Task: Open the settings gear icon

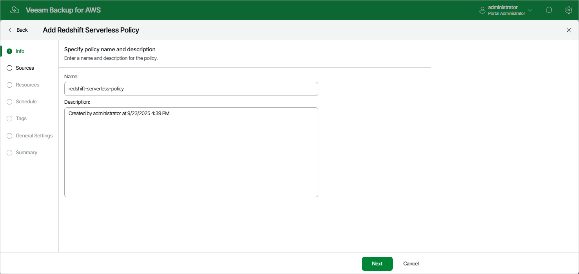Action: pyautogui.click(x=568, y=10)
